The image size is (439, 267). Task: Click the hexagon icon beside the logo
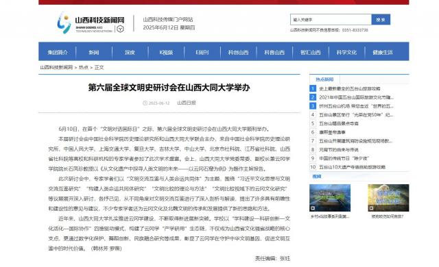(120, 29)
